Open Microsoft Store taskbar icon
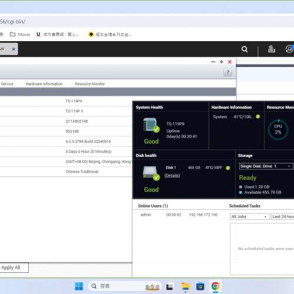This screenshot has width=294, height=294. [200, 286]
